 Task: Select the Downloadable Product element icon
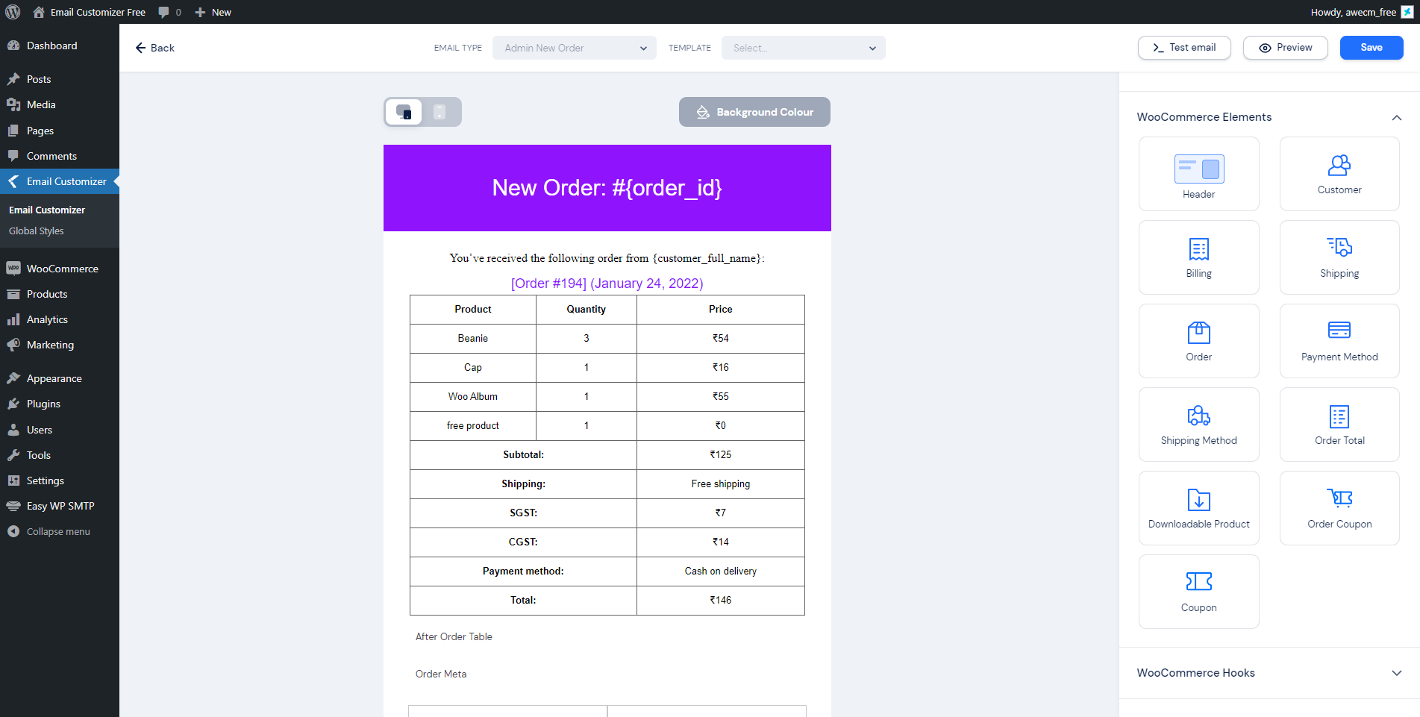click(x=1198, y=500)
